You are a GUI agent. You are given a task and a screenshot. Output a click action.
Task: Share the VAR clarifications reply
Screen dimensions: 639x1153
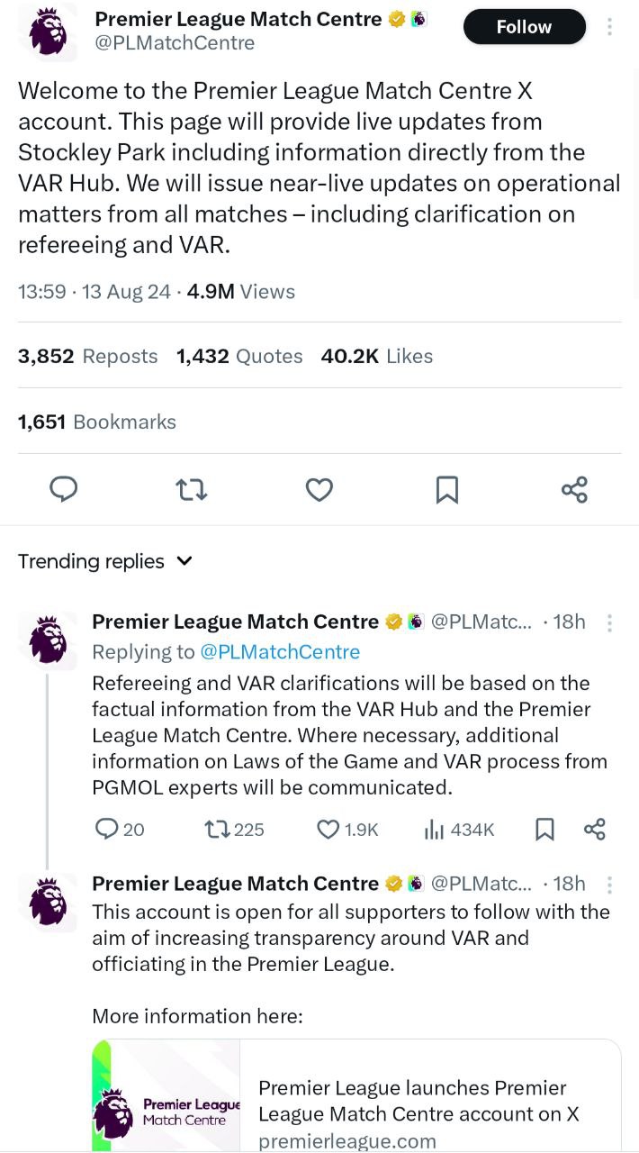click(x=594, y=829)
